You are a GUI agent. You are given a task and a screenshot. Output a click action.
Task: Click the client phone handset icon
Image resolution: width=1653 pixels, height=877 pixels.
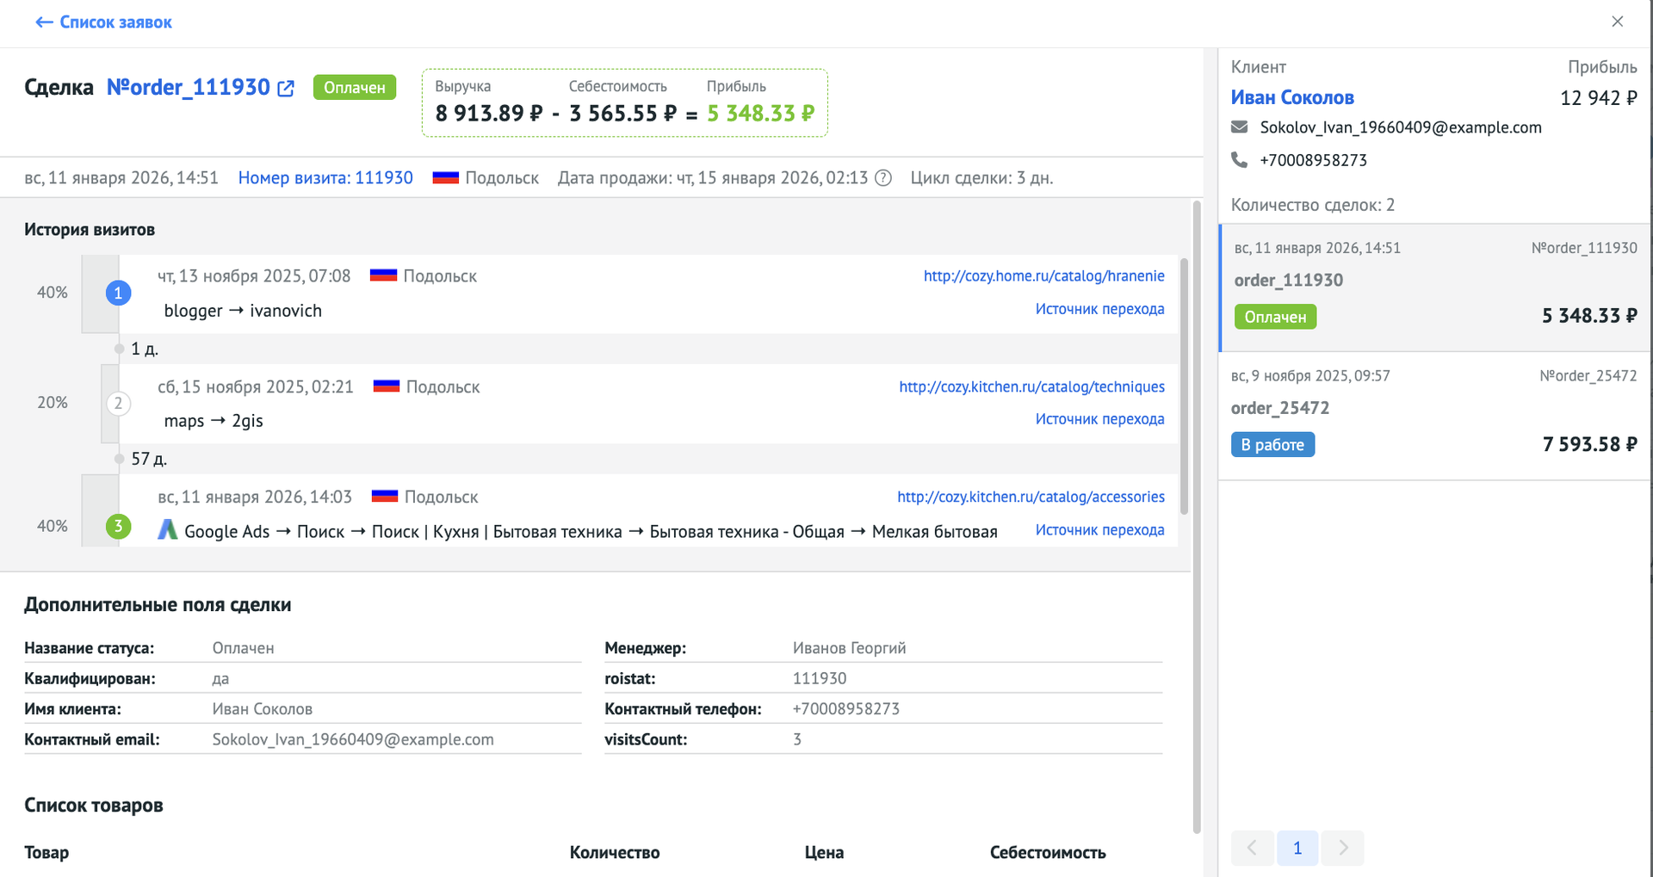pyautogui.click(x=1239, y=160)
